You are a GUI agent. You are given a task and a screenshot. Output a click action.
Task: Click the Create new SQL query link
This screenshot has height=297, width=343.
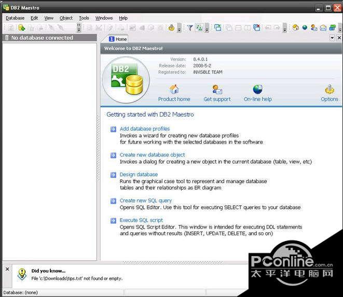[146, 201]
